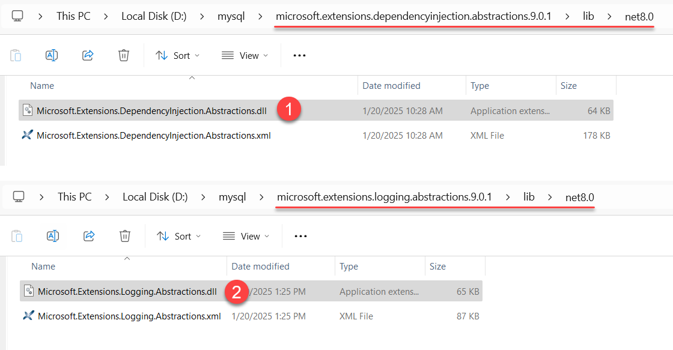Image resolution: width=673 pixels, height=350 pixels.
Task: Click Delete trash icon in the DependencyInjection folder toolbar
Action: coord(124,55)
